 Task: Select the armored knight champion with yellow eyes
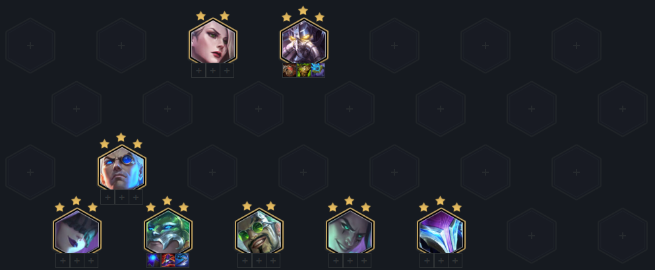pos(303,42)
